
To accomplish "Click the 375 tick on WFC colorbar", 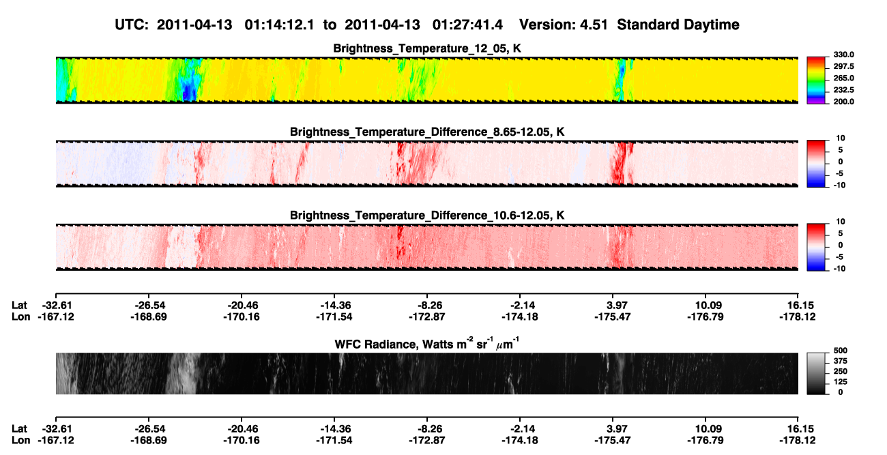I will pos(841,361).
